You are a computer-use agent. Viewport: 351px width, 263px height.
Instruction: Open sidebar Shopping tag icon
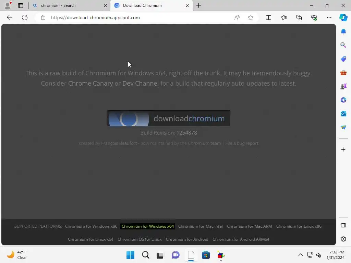click(x=343, y=59)
